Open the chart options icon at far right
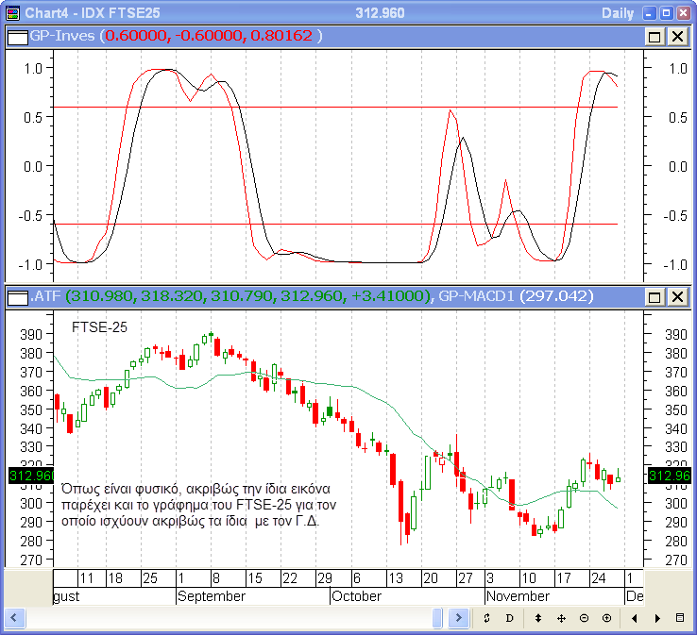 point(680,618)
